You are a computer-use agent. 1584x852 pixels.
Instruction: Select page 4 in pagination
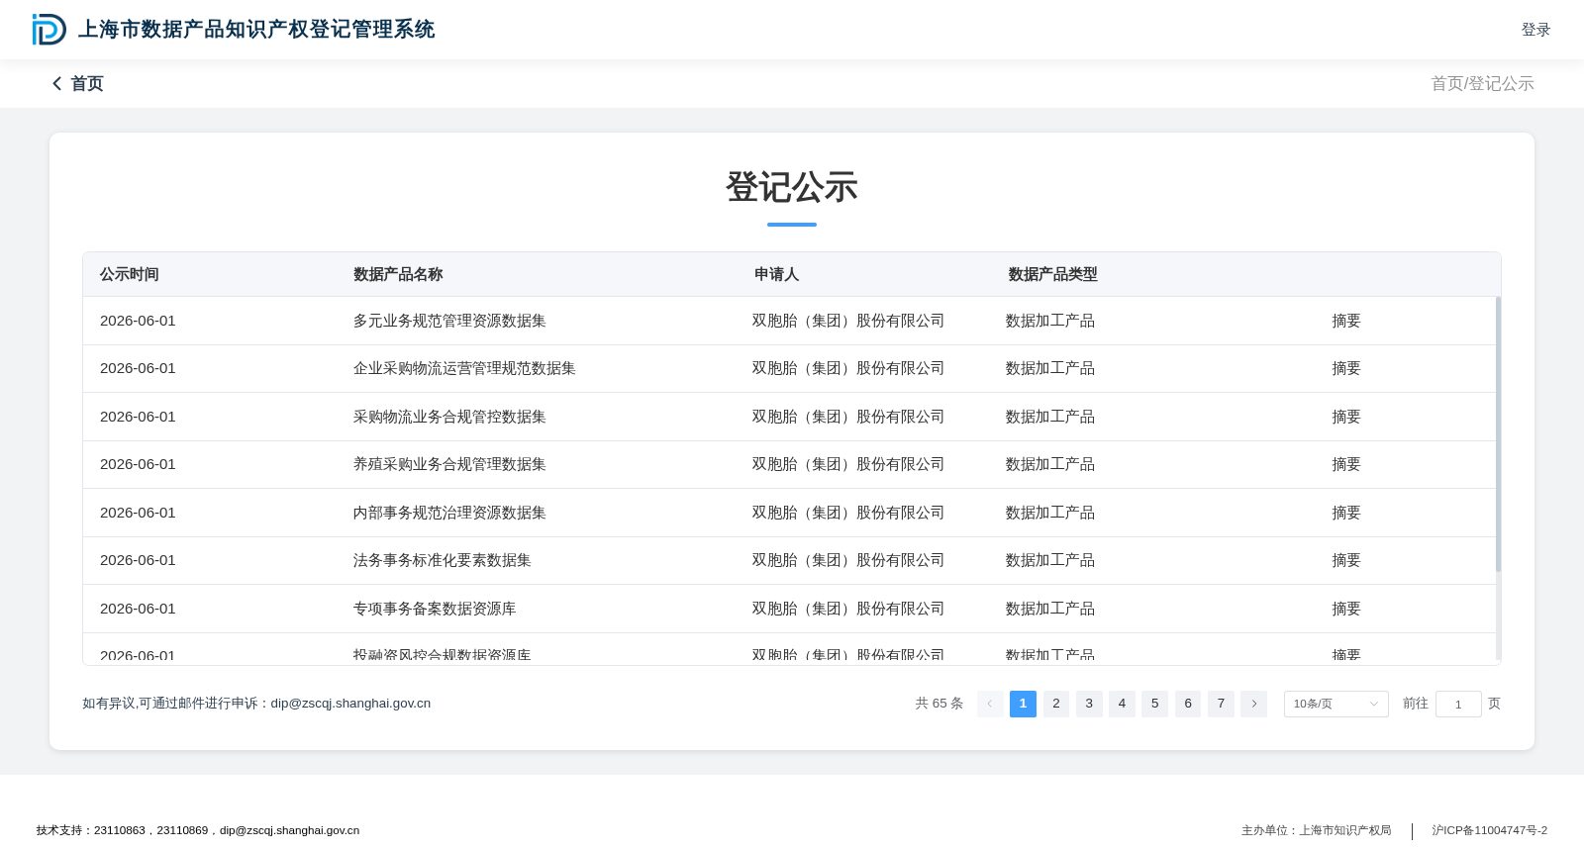click(x=1122, y=704)
